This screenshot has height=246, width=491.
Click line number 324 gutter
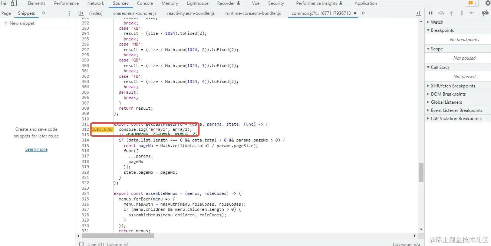click(85, 193)
